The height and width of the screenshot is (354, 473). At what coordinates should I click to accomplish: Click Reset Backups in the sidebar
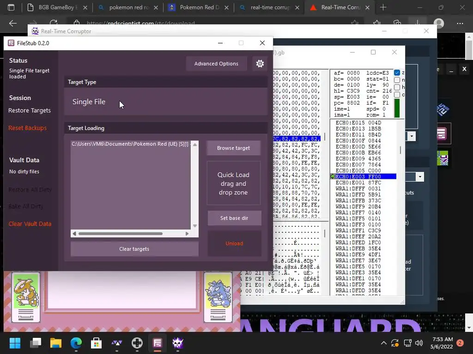27,128
